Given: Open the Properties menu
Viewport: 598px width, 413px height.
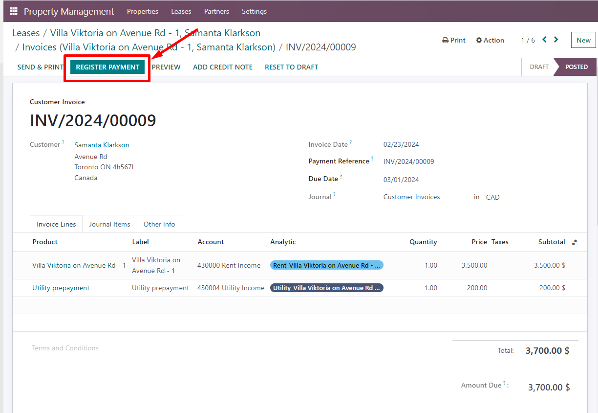Looking at the screenshot, I should click(x=143, y=11).
